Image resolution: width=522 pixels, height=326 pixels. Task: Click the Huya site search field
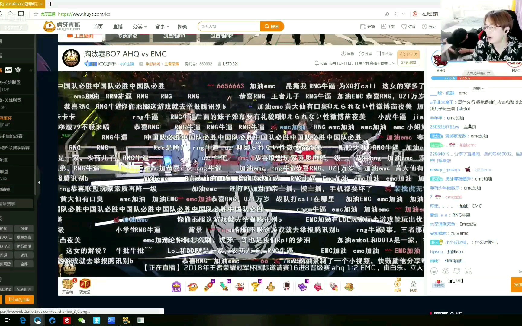pos(229,27)
